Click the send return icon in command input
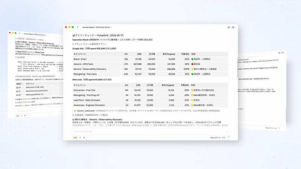This screenshot has width=301, height=169. pos(227,131)
